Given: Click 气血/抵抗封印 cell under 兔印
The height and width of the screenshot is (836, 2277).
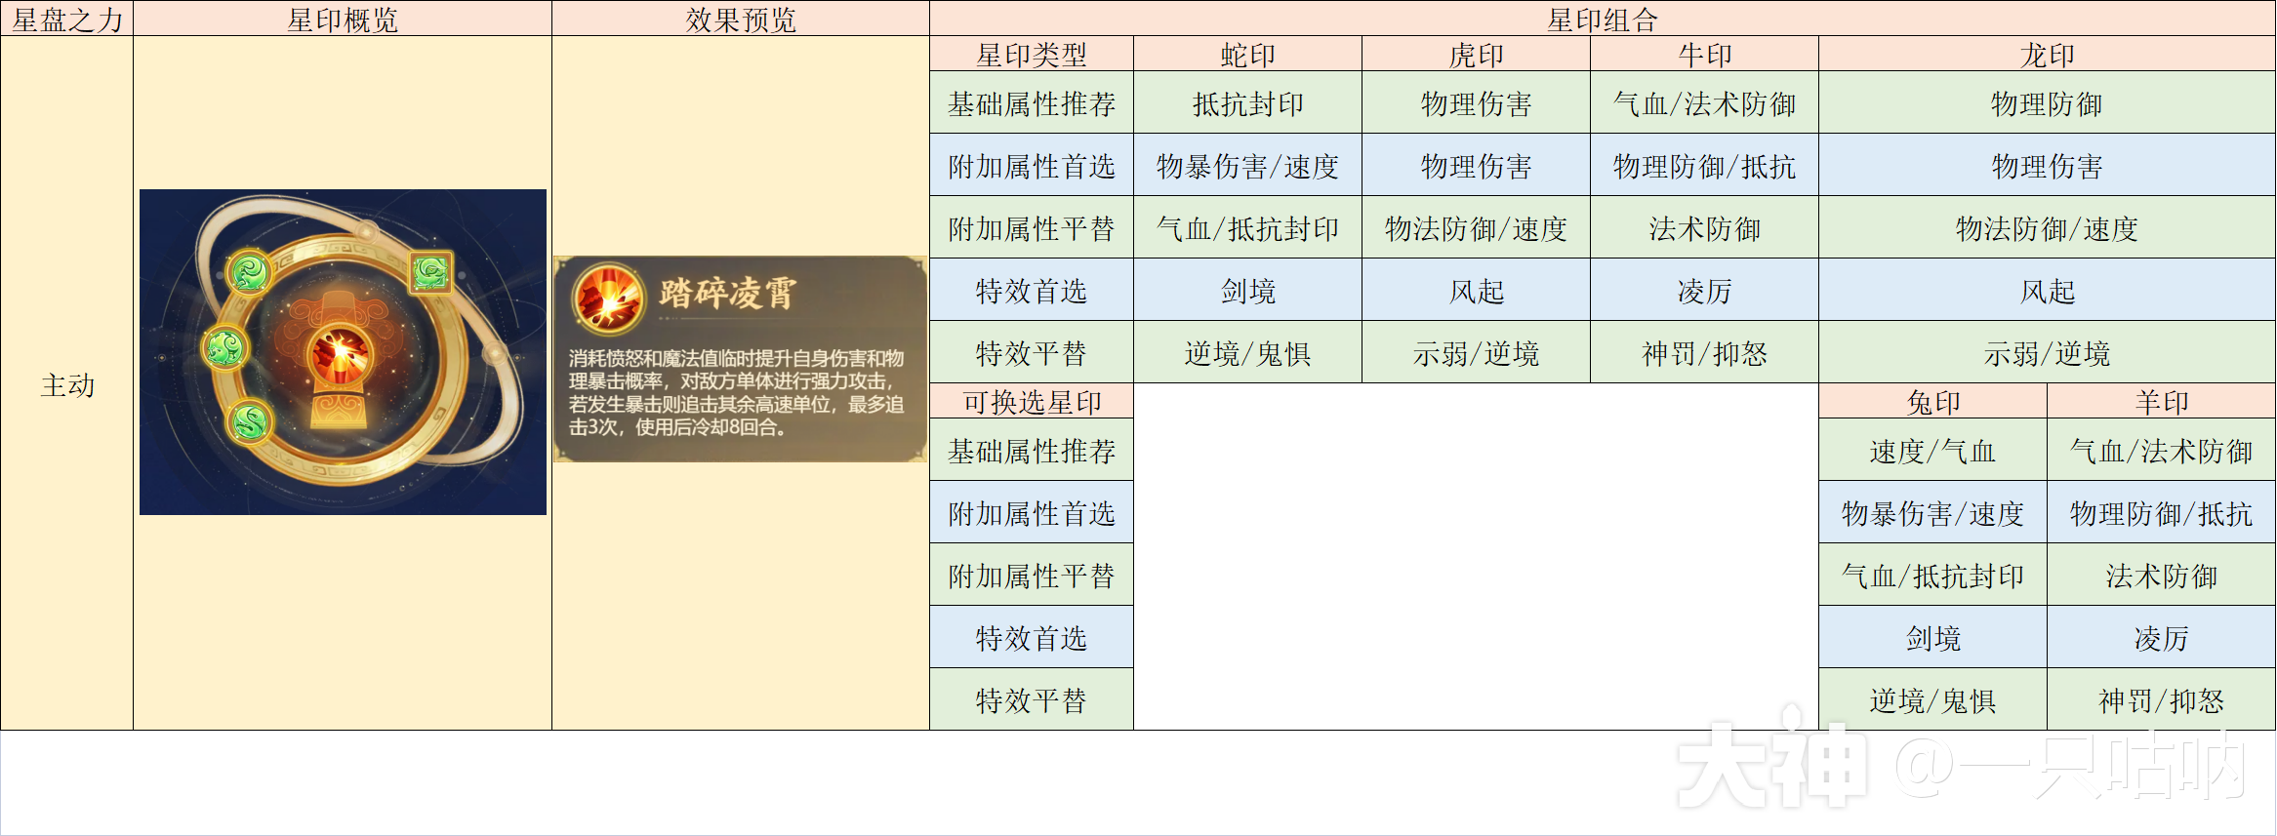Looking at the screenshot, I should [x=1933, y=576].
